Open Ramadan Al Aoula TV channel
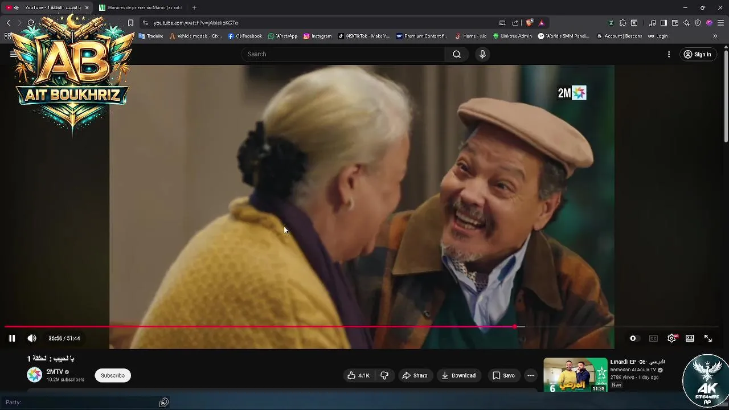 coord(633,370)
